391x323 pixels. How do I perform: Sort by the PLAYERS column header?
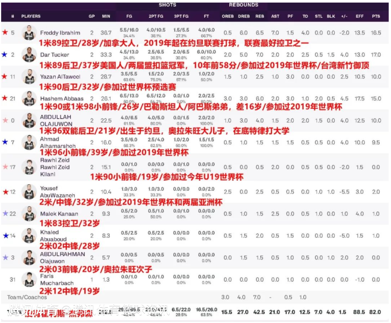(31, 16)
